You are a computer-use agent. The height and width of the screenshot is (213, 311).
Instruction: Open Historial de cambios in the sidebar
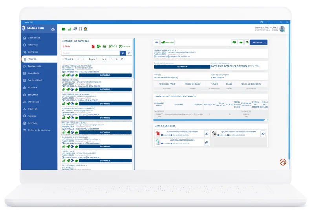(x=39, y=130)
